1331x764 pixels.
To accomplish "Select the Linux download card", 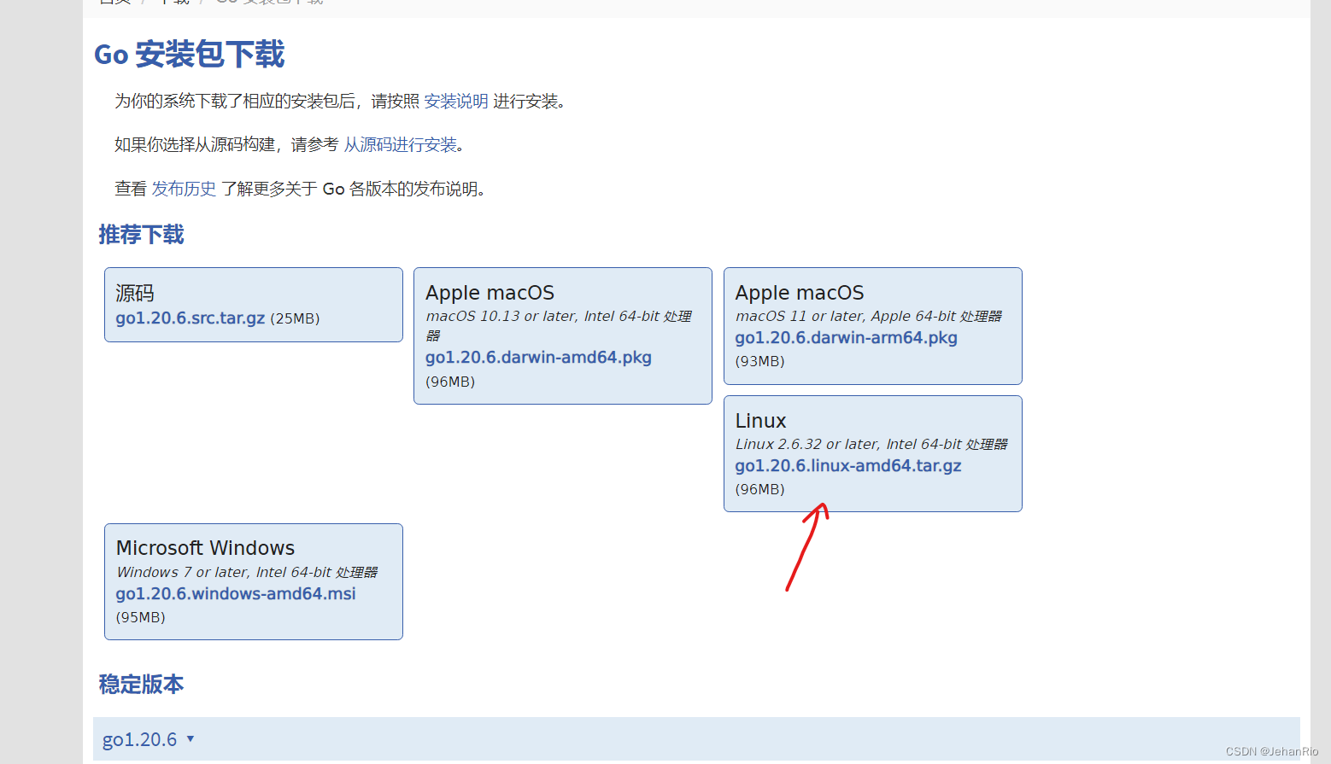I will click(872, 453).
